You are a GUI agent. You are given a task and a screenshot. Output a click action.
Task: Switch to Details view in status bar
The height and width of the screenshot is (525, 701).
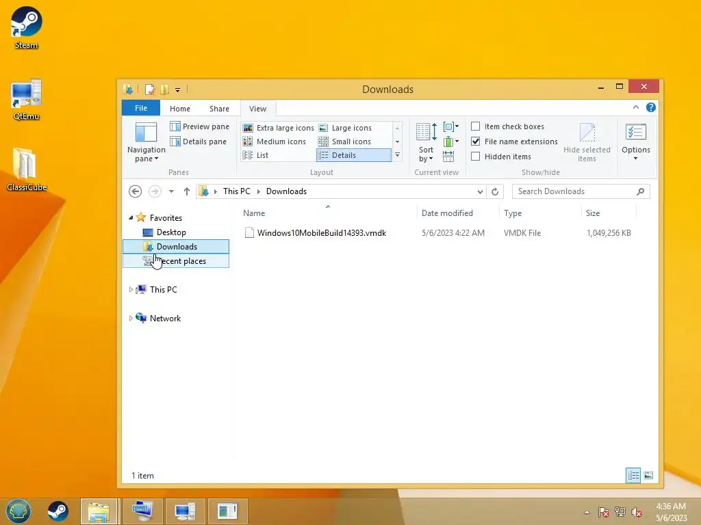click(633, 476)
